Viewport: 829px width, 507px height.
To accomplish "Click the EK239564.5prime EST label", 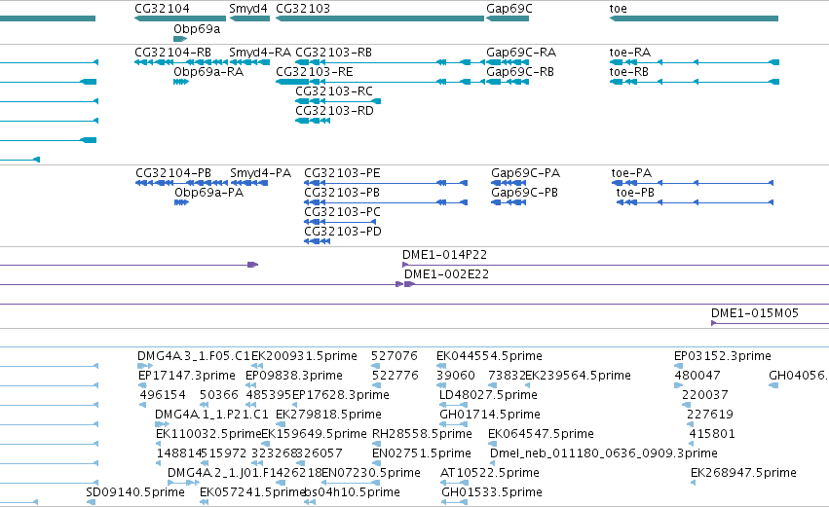I will (578, 376).
